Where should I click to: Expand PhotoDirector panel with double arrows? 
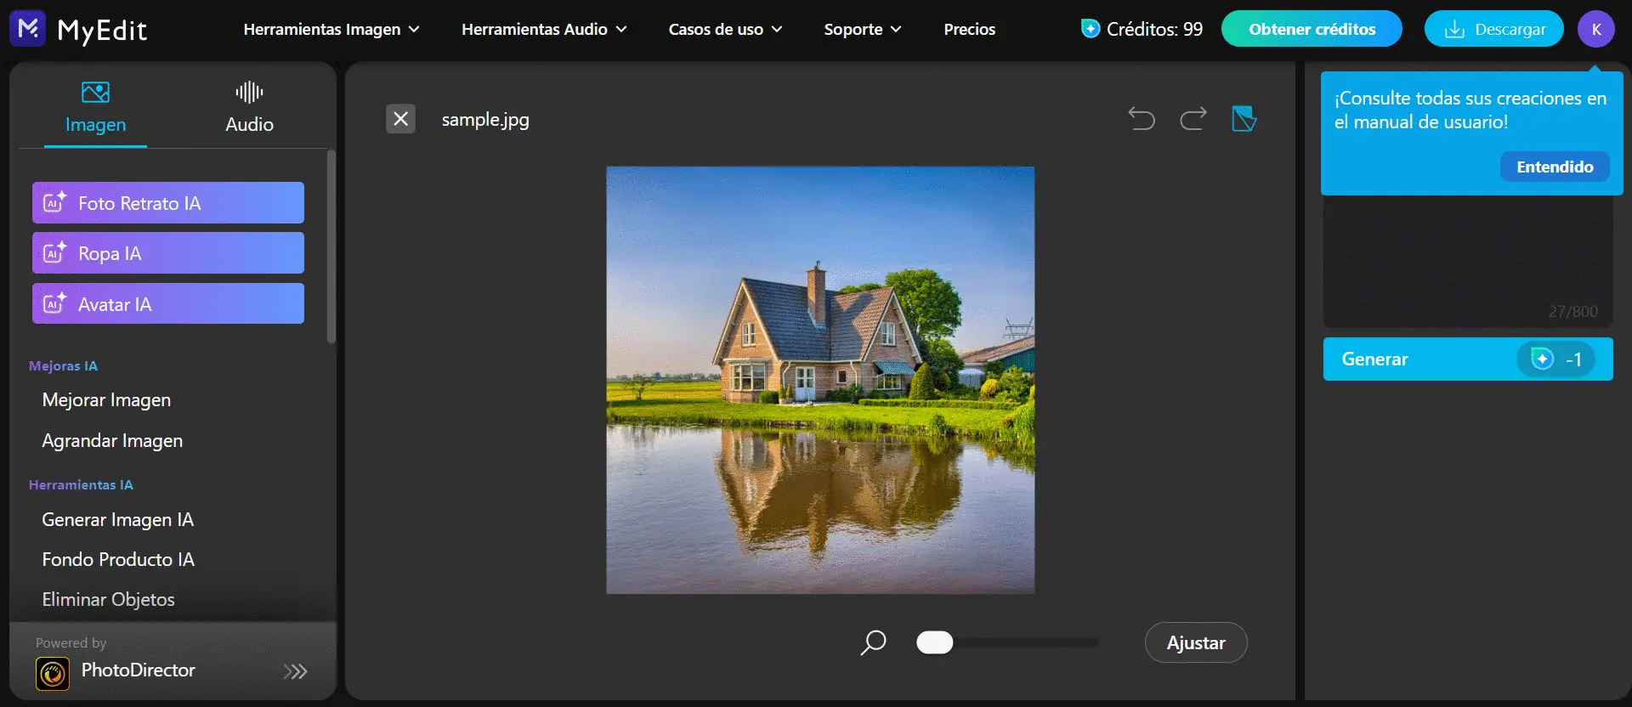pyautogui.click(x=295, y=672)
